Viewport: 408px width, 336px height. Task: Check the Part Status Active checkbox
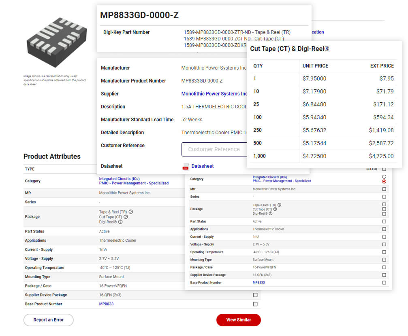(x=384, y=222)
